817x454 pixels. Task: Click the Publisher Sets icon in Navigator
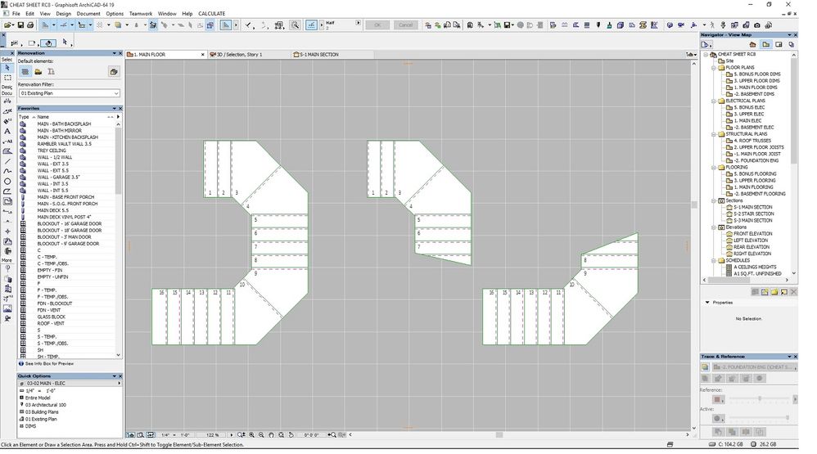click(x=791, y=45)
